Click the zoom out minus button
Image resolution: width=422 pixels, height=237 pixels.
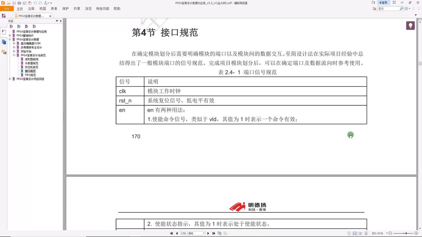click(x=390, y=233)
